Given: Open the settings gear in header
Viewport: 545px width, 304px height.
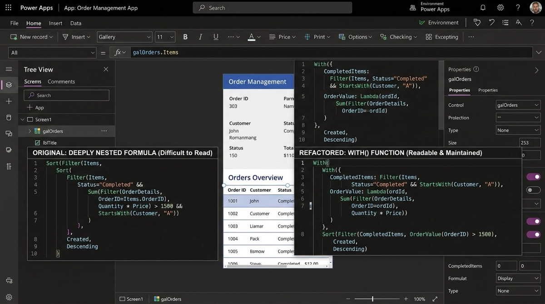Looking at the screenshot, I should coord(500,8).
